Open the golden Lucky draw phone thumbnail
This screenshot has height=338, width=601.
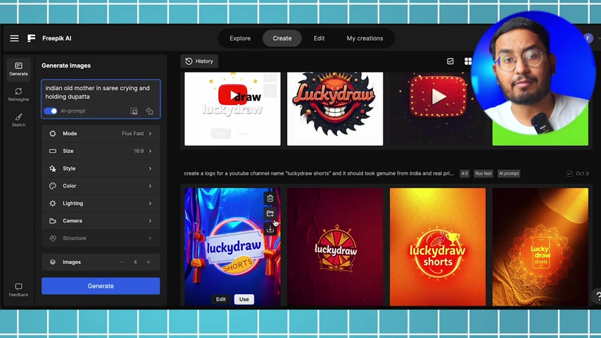tap(540, 247)
